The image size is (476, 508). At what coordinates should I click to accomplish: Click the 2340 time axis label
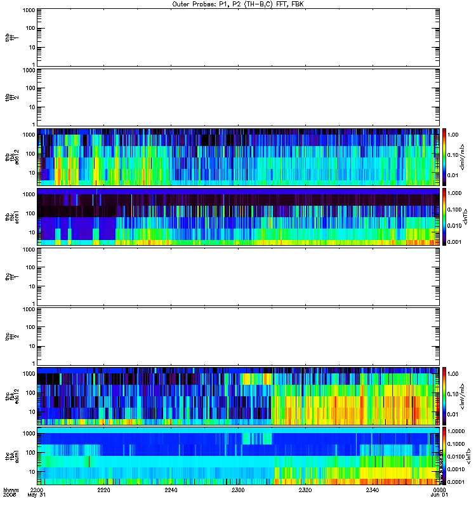click(x=373, y=490)
